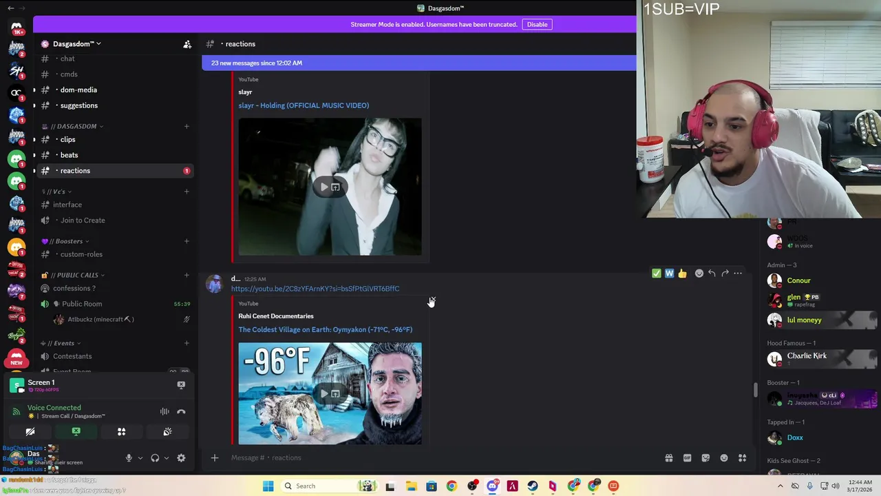
Task: Deafen with the headphones button
Action: [155, 458]
